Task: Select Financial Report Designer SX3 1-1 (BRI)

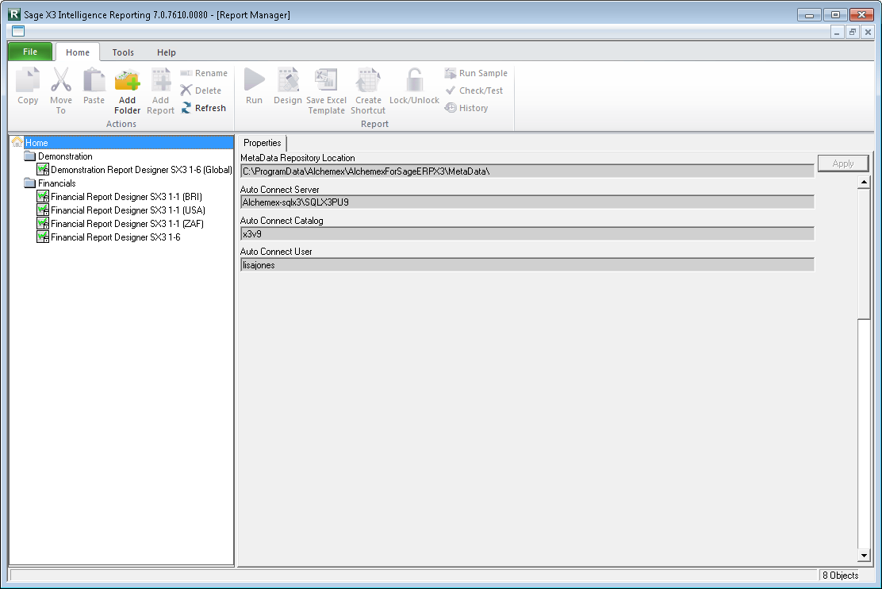Action: [126, 197]
